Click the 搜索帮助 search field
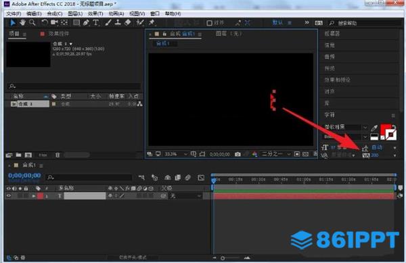 tap(365, 23)
